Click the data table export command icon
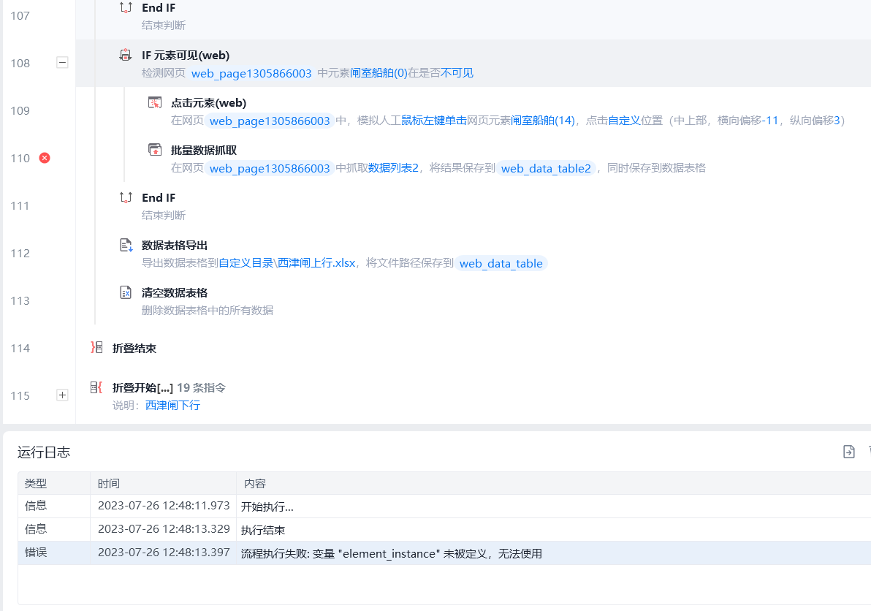This screenshot has width=871, height=611. [126, 245]
